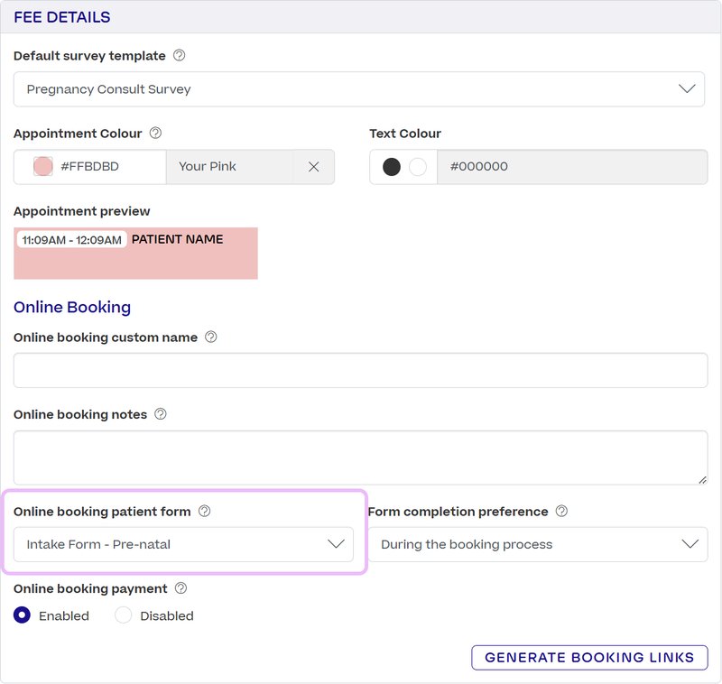Click the #000000 text colour field
This screenshot has width=722, height=684.
(572, 167)
